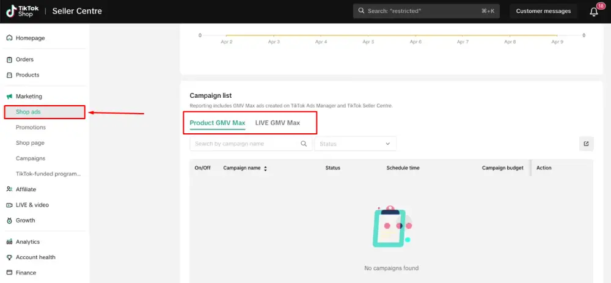Switch to Product GMV Max tab
The width and height of the screenshot is (611, 283).
pos(218,123)
